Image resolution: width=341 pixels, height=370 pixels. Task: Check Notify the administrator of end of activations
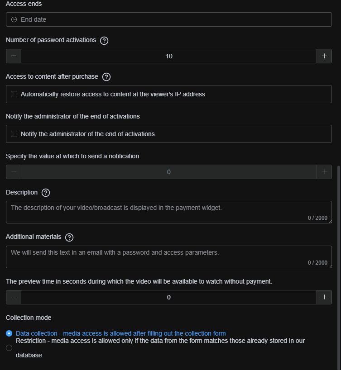[14, 134]
